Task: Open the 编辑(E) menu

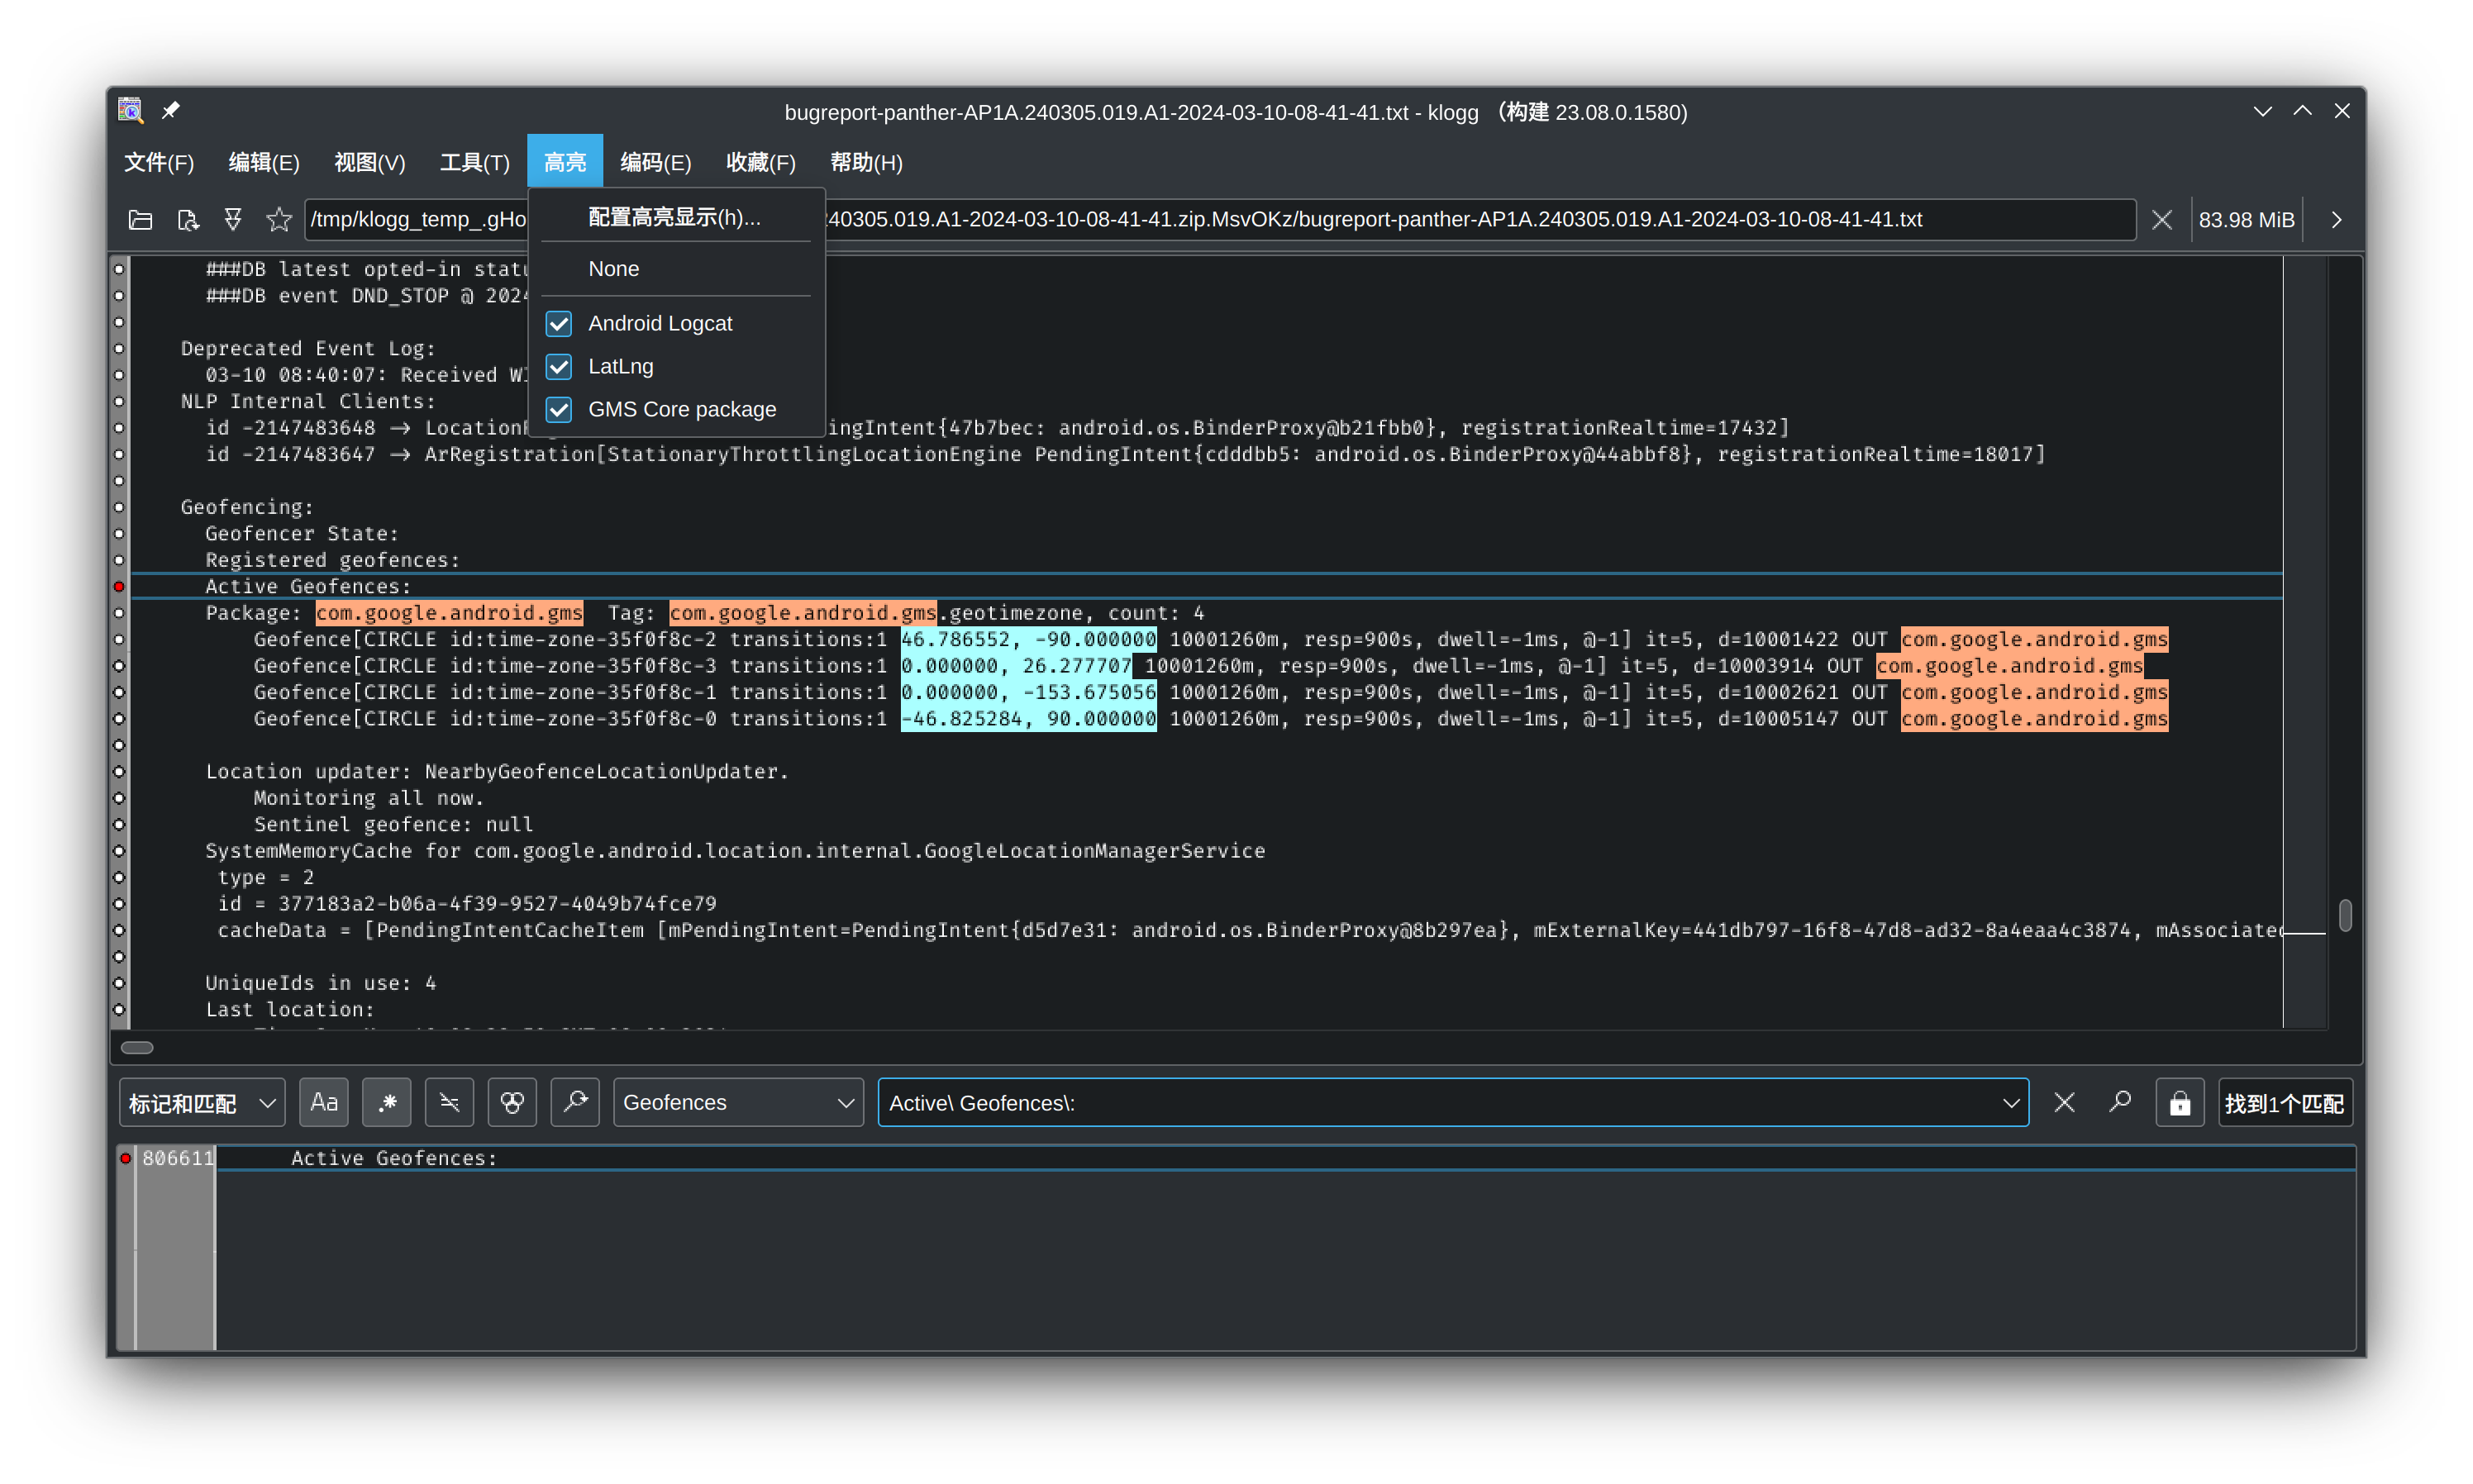Action: point(264,162)
